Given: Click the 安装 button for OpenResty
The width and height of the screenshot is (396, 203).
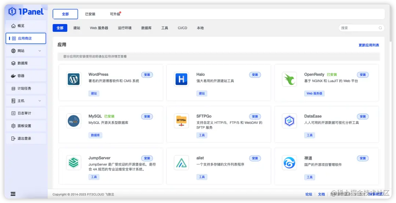Looking at the screenshot, I should (363, 75).
